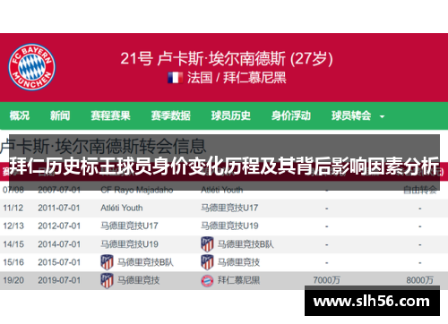The height and width of the screenshot is (324, 448).
Task: Click Atlético crest beside 马德里竞技B队 in 15/16 row
Action: tap(107, 262)
